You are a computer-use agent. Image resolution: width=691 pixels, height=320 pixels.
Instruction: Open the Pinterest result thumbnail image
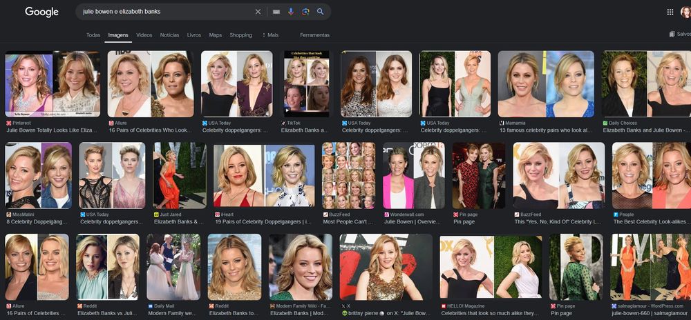[x=53, y=84]
